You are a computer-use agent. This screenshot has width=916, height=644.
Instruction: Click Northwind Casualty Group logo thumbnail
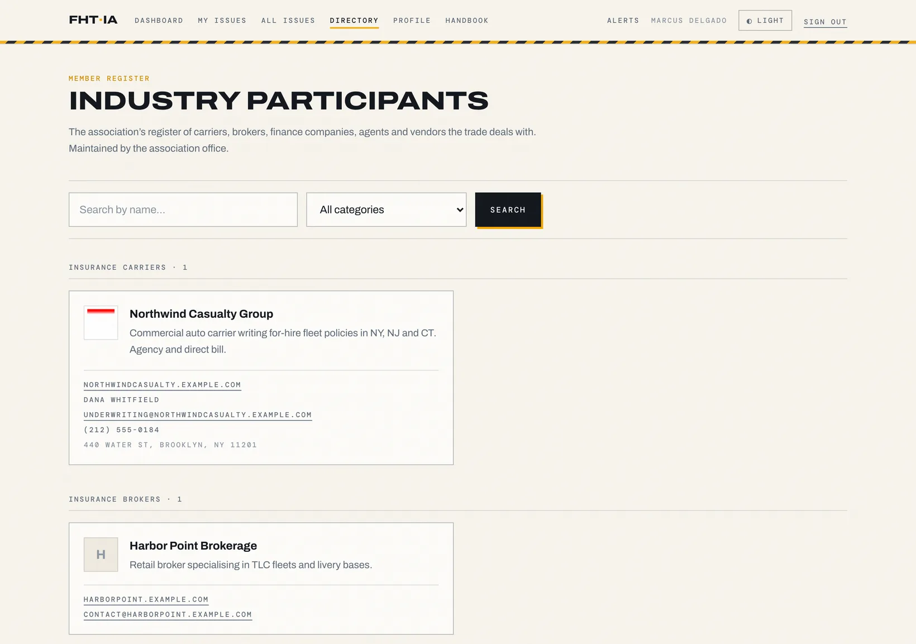click(x=101, y=322)
